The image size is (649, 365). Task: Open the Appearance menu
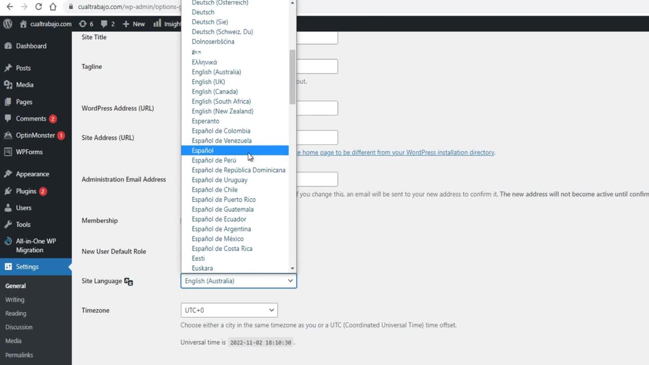[32, 174]
